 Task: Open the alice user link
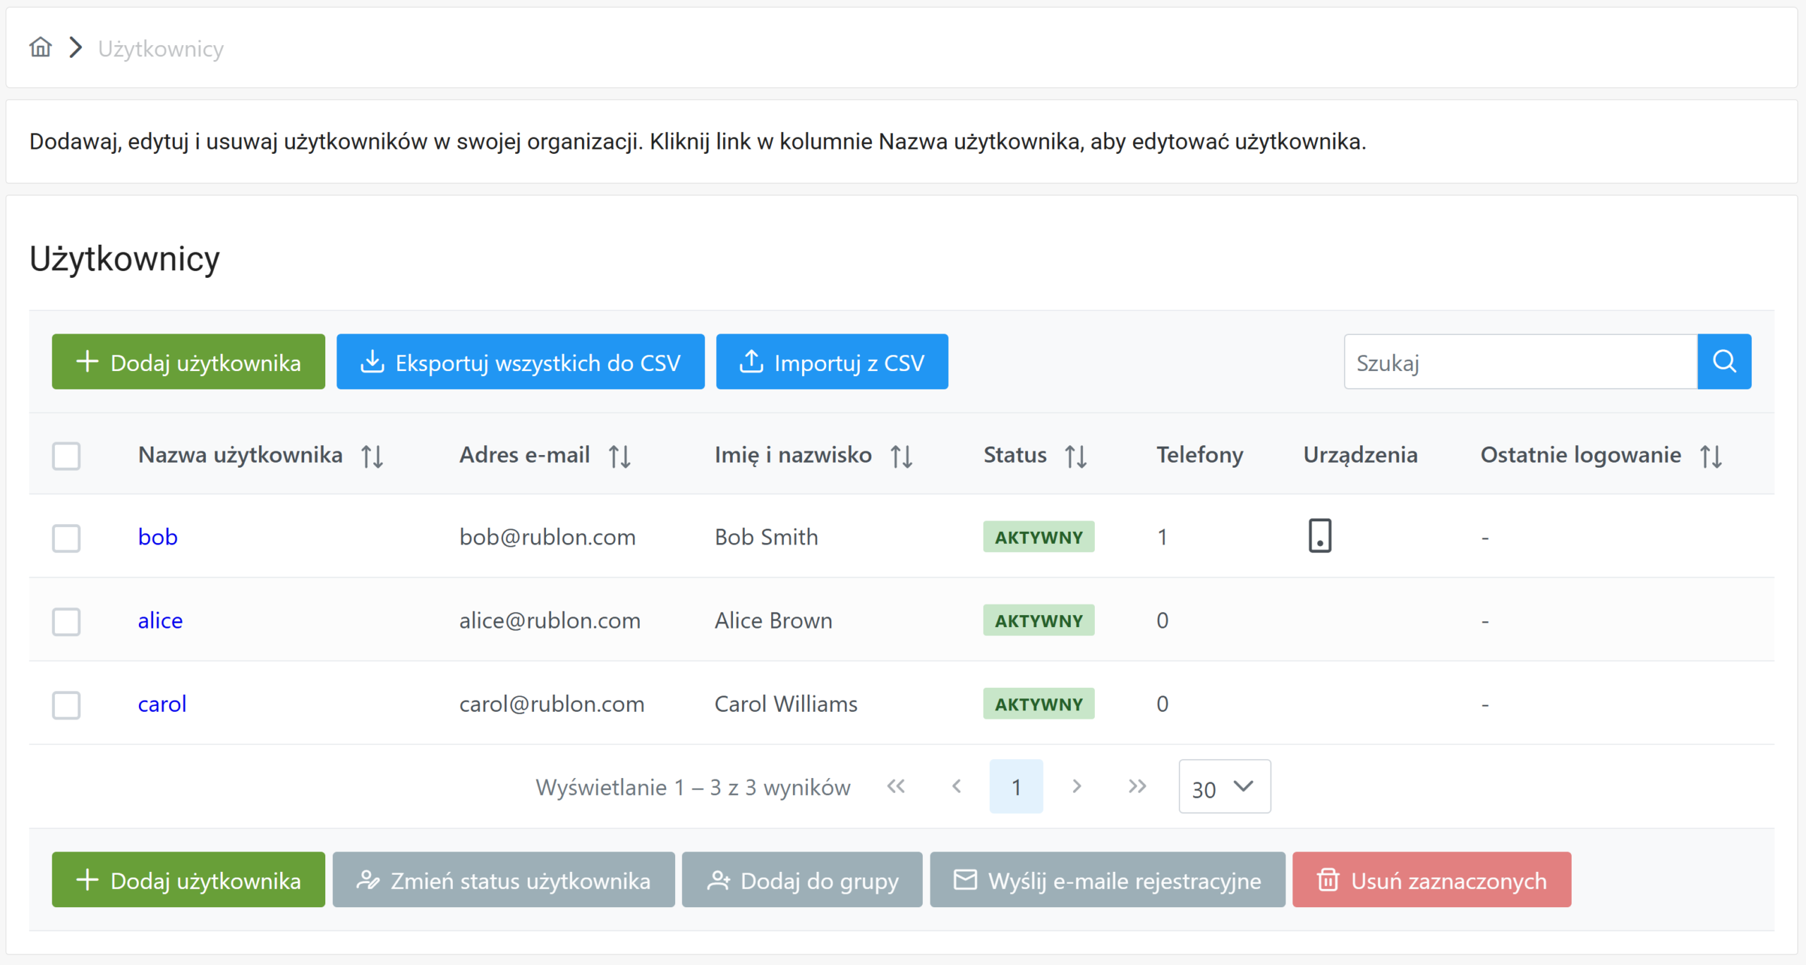pyautogui.click(x=160, y=620)
